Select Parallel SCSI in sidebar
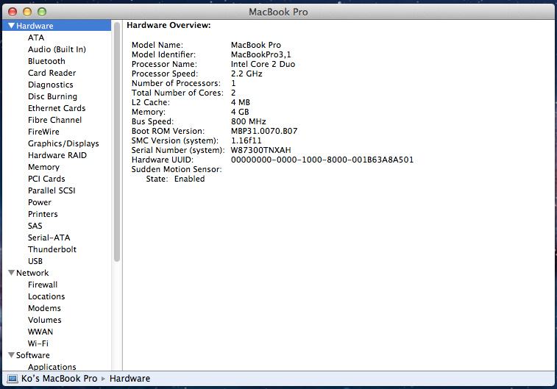The width and height of the screenshot is (557, 389). (52, 190)
